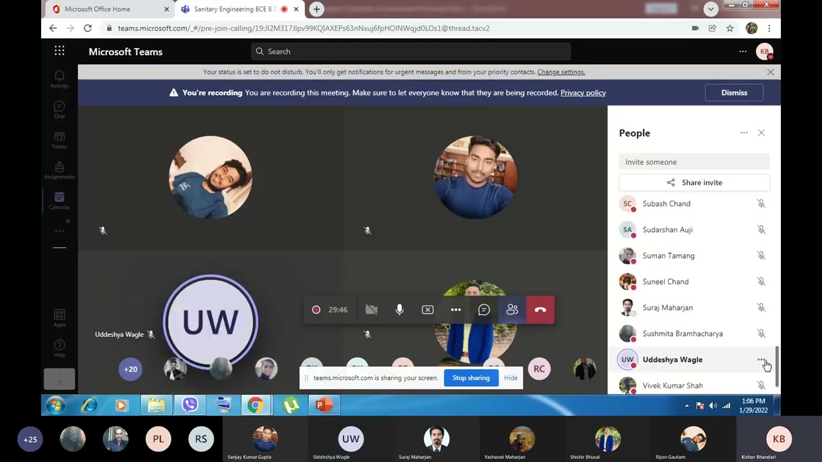Viewport: 822px width, 462px height.
Task: Dismiss the recording notification banner
Action: coord(734,92)
